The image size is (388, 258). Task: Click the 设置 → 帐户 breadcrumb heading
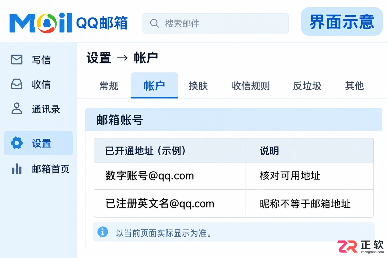[122, 58]
